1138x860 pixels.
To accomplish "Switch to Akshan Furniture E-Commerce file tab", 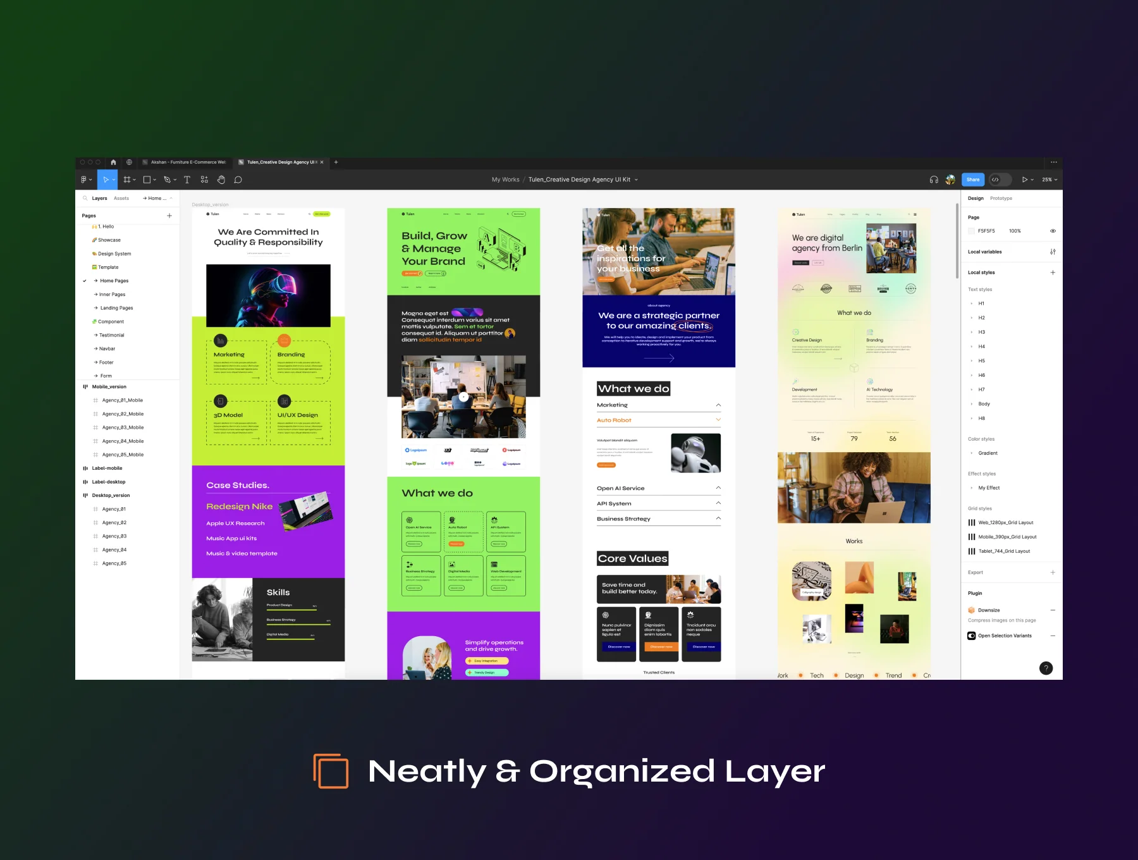I will 184,162.
